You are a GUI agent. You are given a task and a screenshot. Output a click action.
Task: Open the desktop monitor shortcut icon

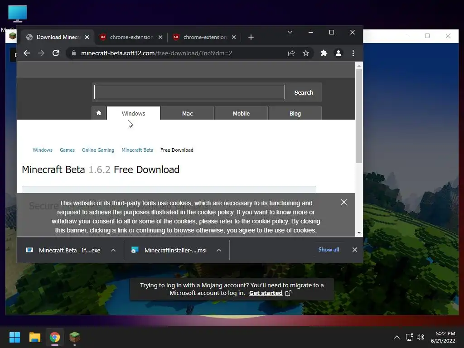[x=18, y=14]
